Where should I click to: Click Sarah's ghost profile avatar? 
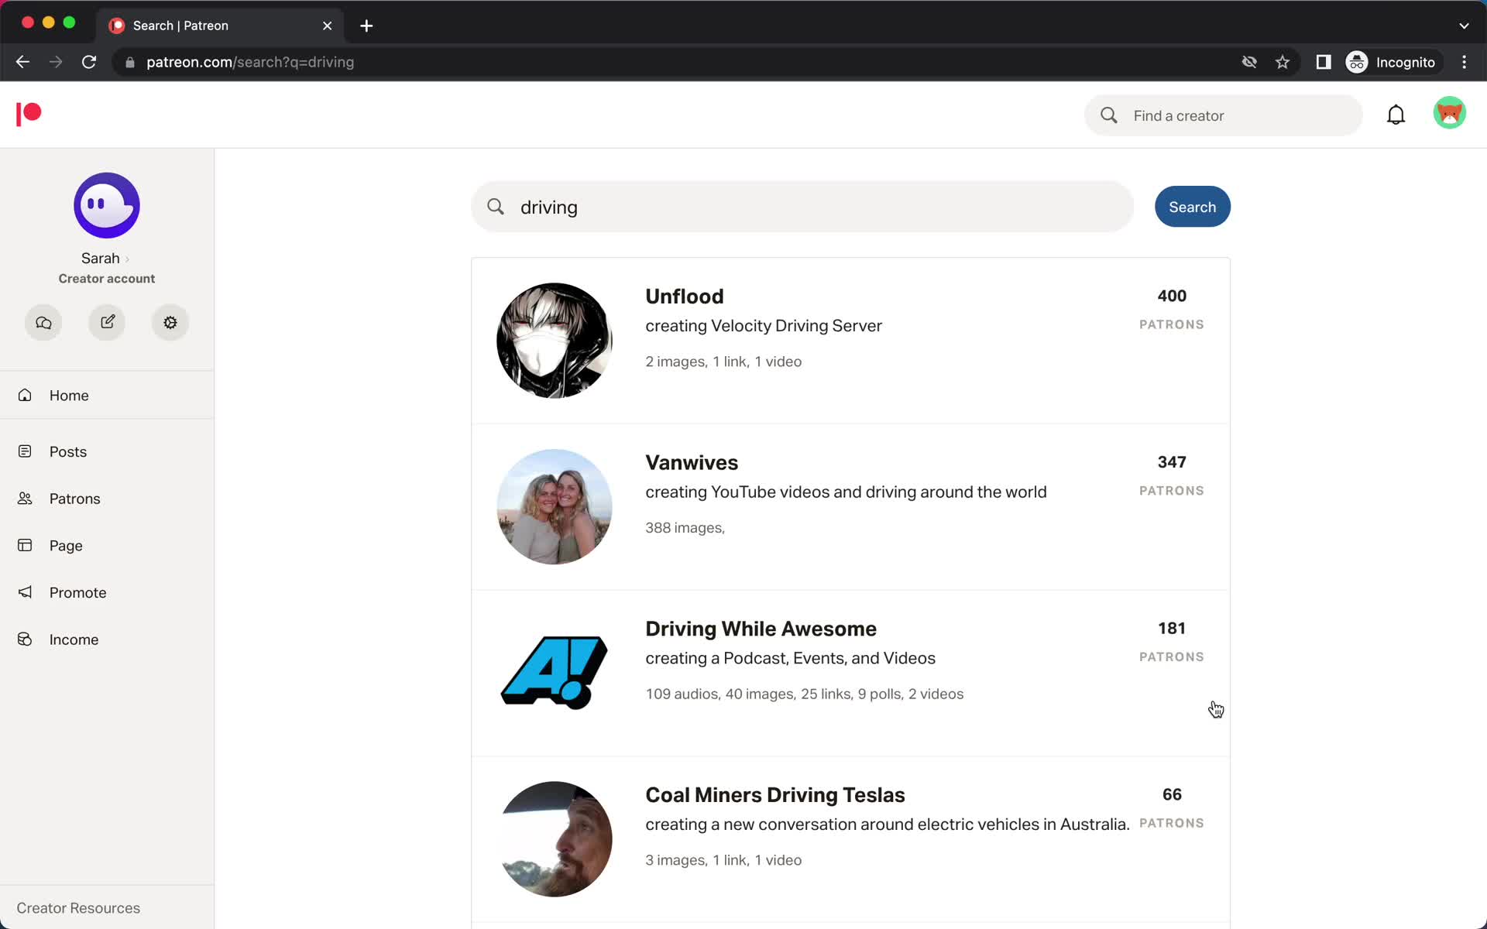[107, 205]
